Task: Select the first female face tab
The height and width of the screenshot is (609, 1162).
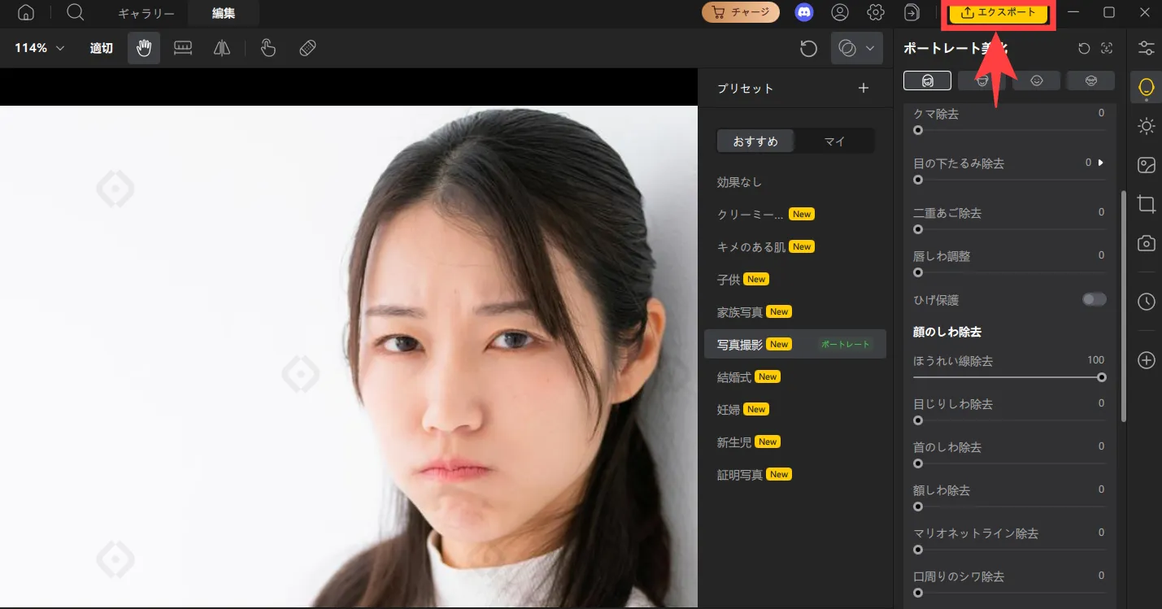Action: [x=928, y=80]
